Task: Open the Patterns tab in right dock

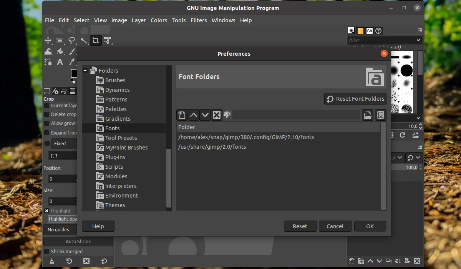Action: point(360,30)
